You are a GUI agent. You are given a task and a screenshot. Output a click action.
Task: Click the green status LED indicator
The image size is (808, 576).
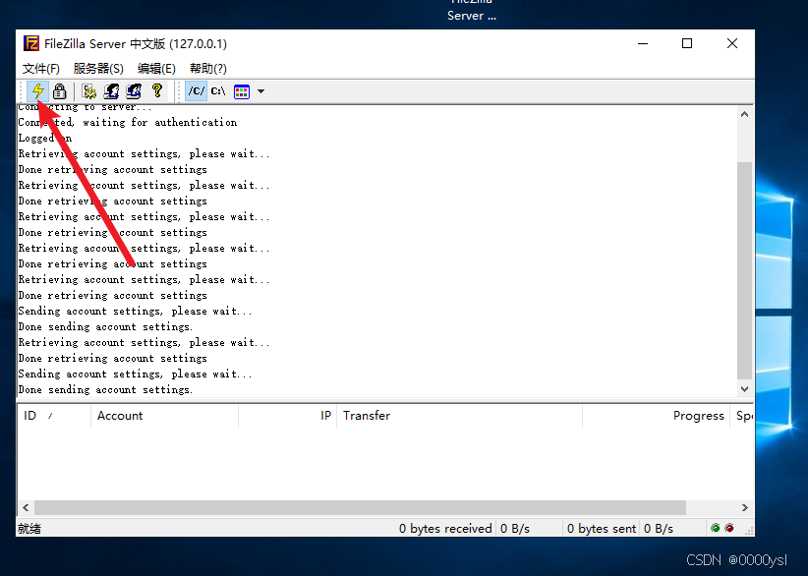coord(716,528)
